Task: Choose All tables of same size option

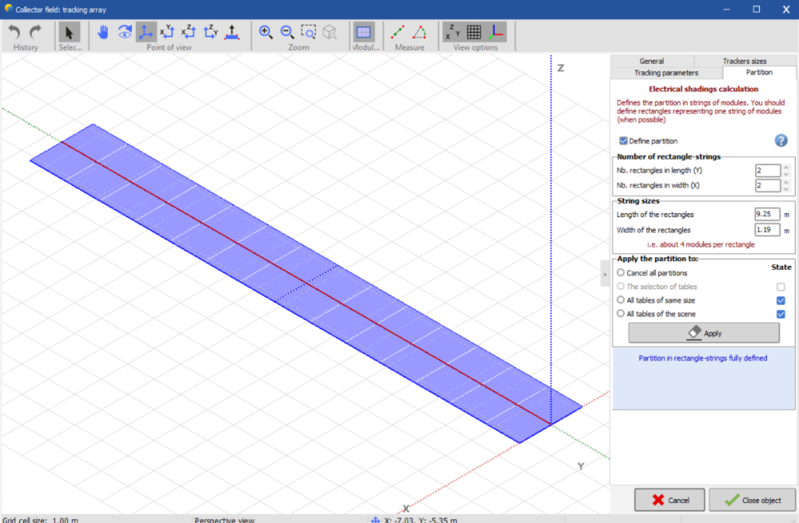Action: click(x=621, y=300)
